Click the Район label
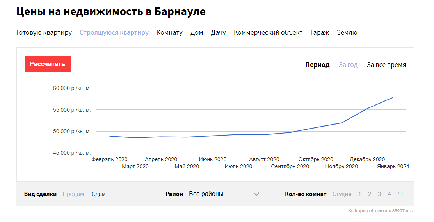The height and width of the screenshot is (222, 434). (174, 194)
